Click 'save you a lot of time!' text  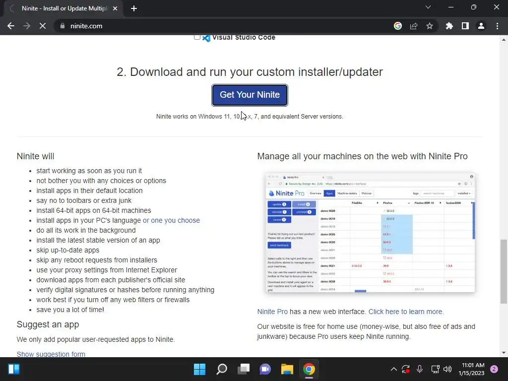[70, 310]
